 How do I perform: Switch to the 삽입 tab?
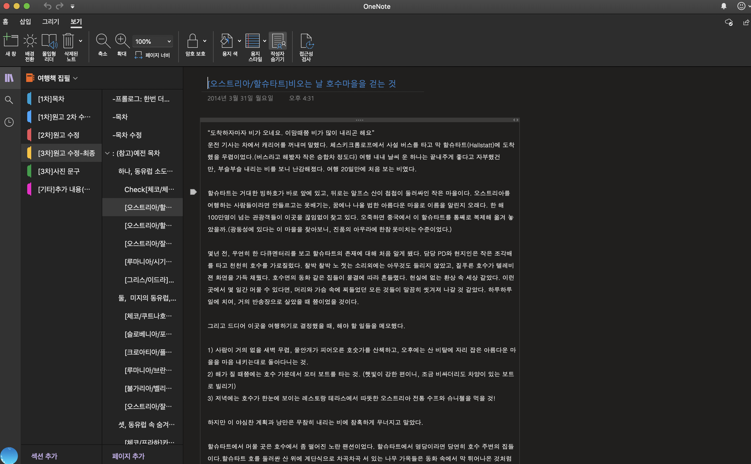pos(25,21)
